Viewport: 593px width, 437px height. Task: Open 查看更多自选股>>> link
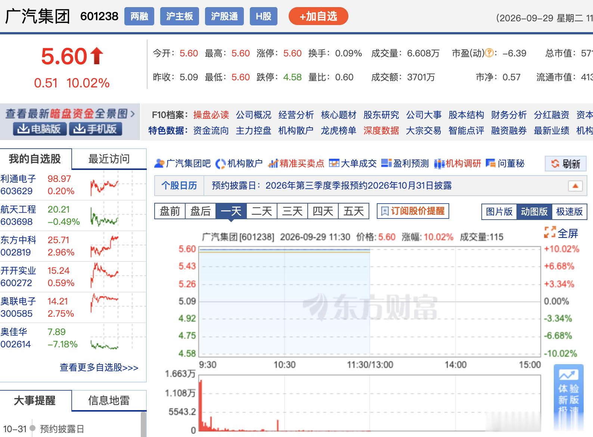(99, 368)
